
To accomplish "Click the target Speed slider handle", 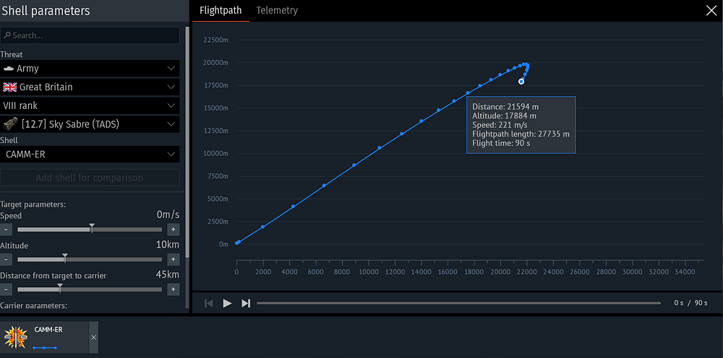I will click(92, 228).
